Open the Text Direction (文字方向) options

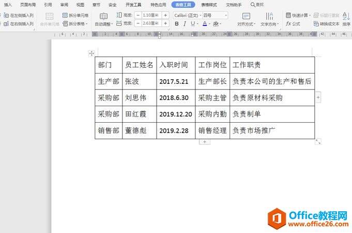coord(270,19)
